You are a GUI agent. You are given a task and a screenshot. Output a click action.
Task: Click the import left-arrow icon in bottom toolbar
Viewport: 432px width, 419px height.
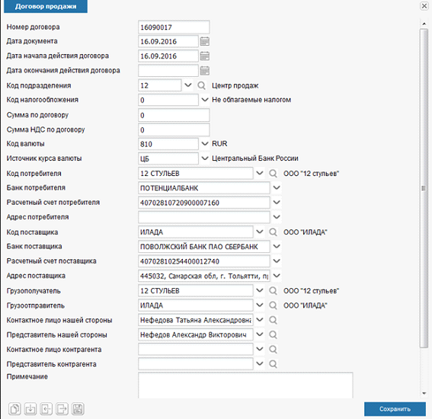point(46,409)
